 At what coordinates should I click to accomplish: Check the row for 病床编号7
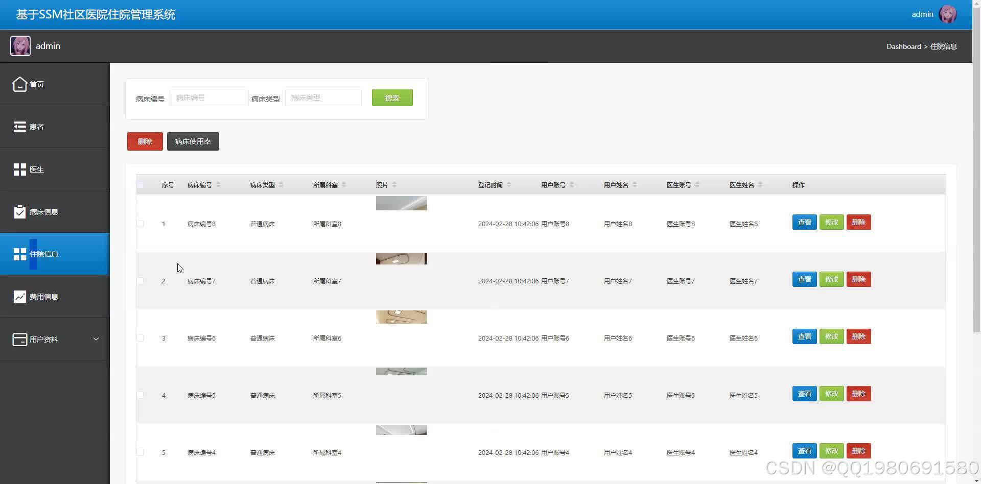(140, 281)
